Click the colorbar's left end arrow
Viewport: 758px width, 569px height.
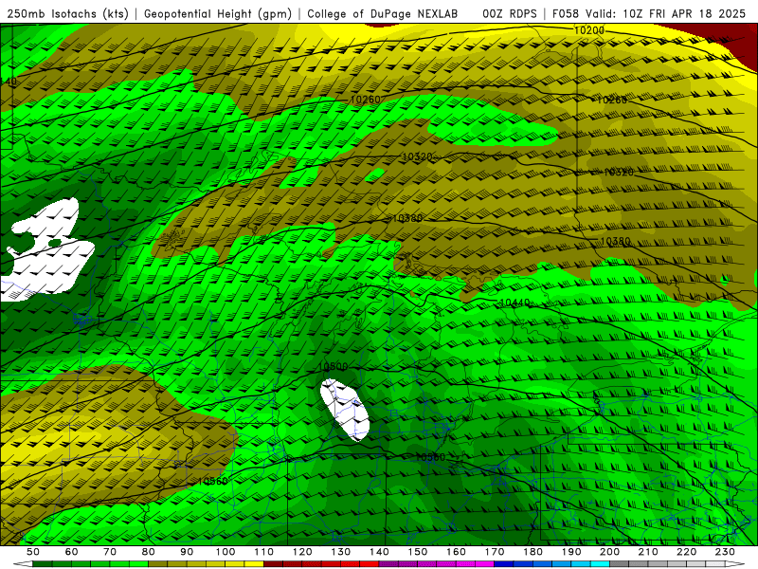click(x=22, y=564)
